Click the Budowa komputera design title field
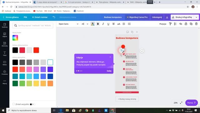 (x=113, y=17)
